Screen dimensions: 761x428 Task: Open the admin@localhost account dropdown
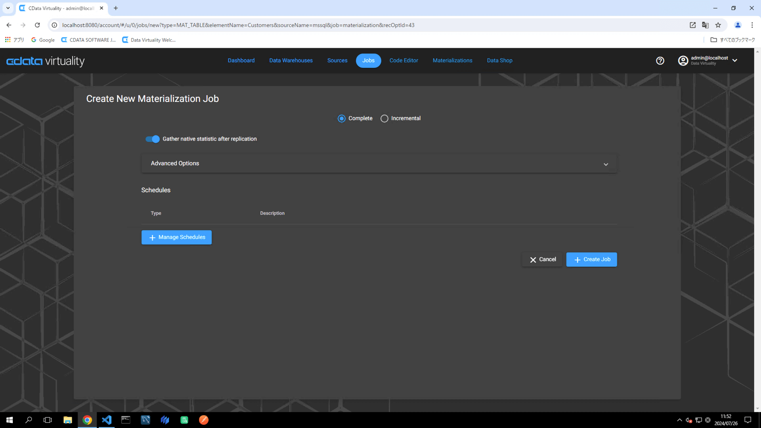(x=734, y=61)
